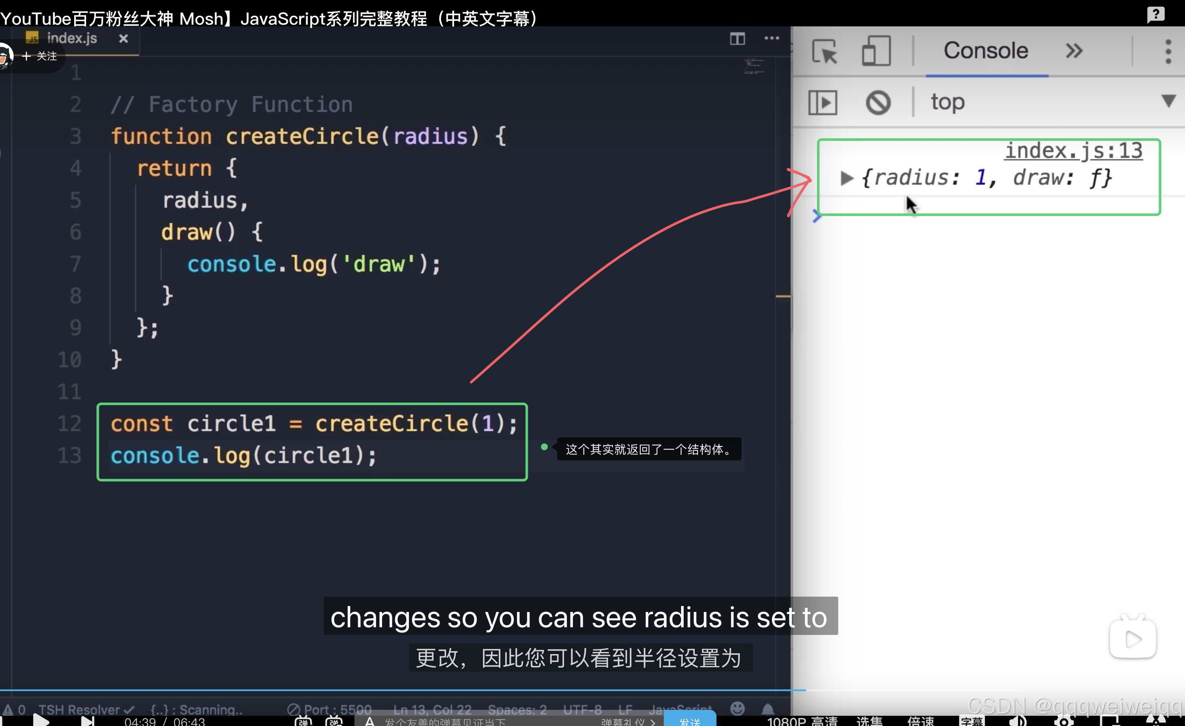
Task: Click the editor minimap thumbnail
Action: (x=754, y=66)
